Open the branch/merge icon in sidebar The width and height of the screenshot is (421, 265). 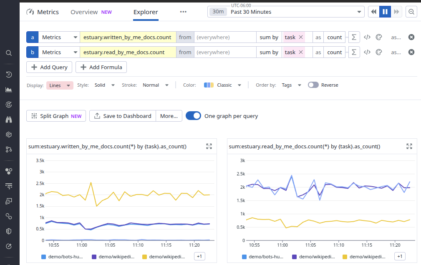point(9,150)
